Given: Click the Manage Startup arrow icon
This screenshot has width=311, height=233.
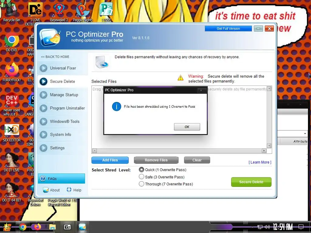Looking at the screenshot, I should pos(43,95).
